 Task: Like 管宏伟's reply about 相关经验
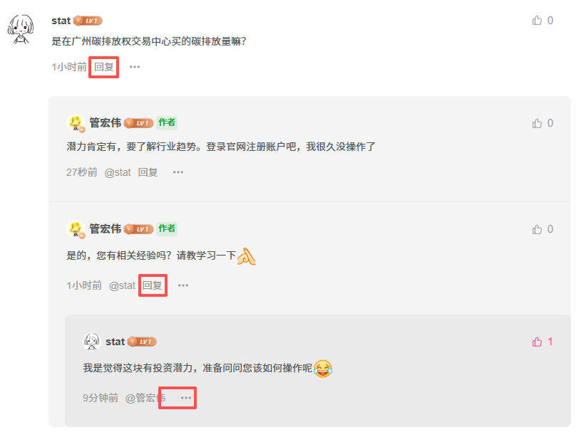pyautogui.click(x=537, y=229)
